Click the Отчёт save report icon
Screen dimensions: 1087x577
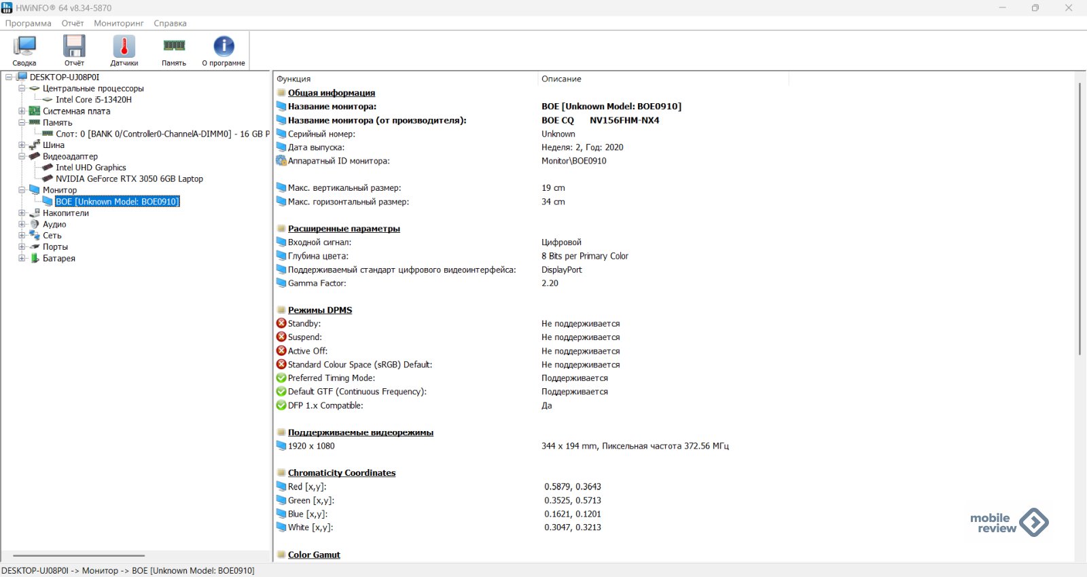(74, 47)
